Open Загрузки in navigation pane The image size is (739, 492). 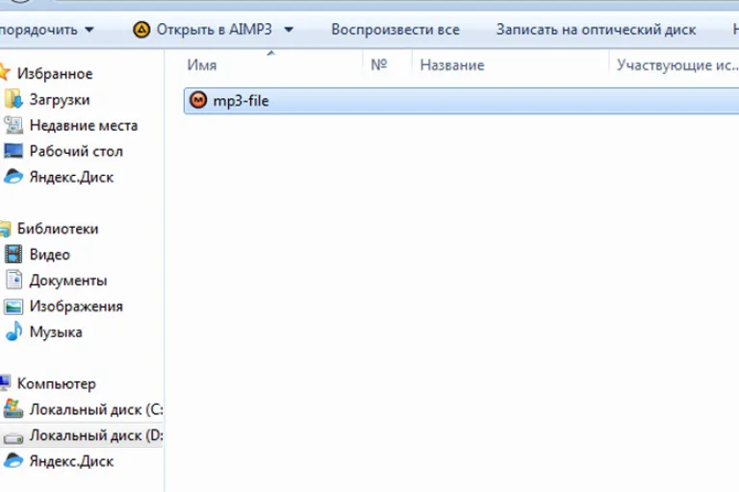[x=60, y=100]
